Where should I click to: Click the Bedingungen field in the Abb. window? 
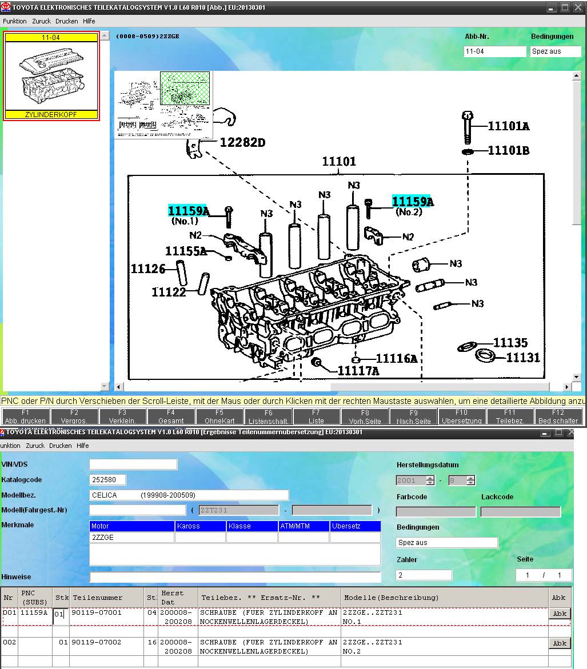tap(556, 51)
